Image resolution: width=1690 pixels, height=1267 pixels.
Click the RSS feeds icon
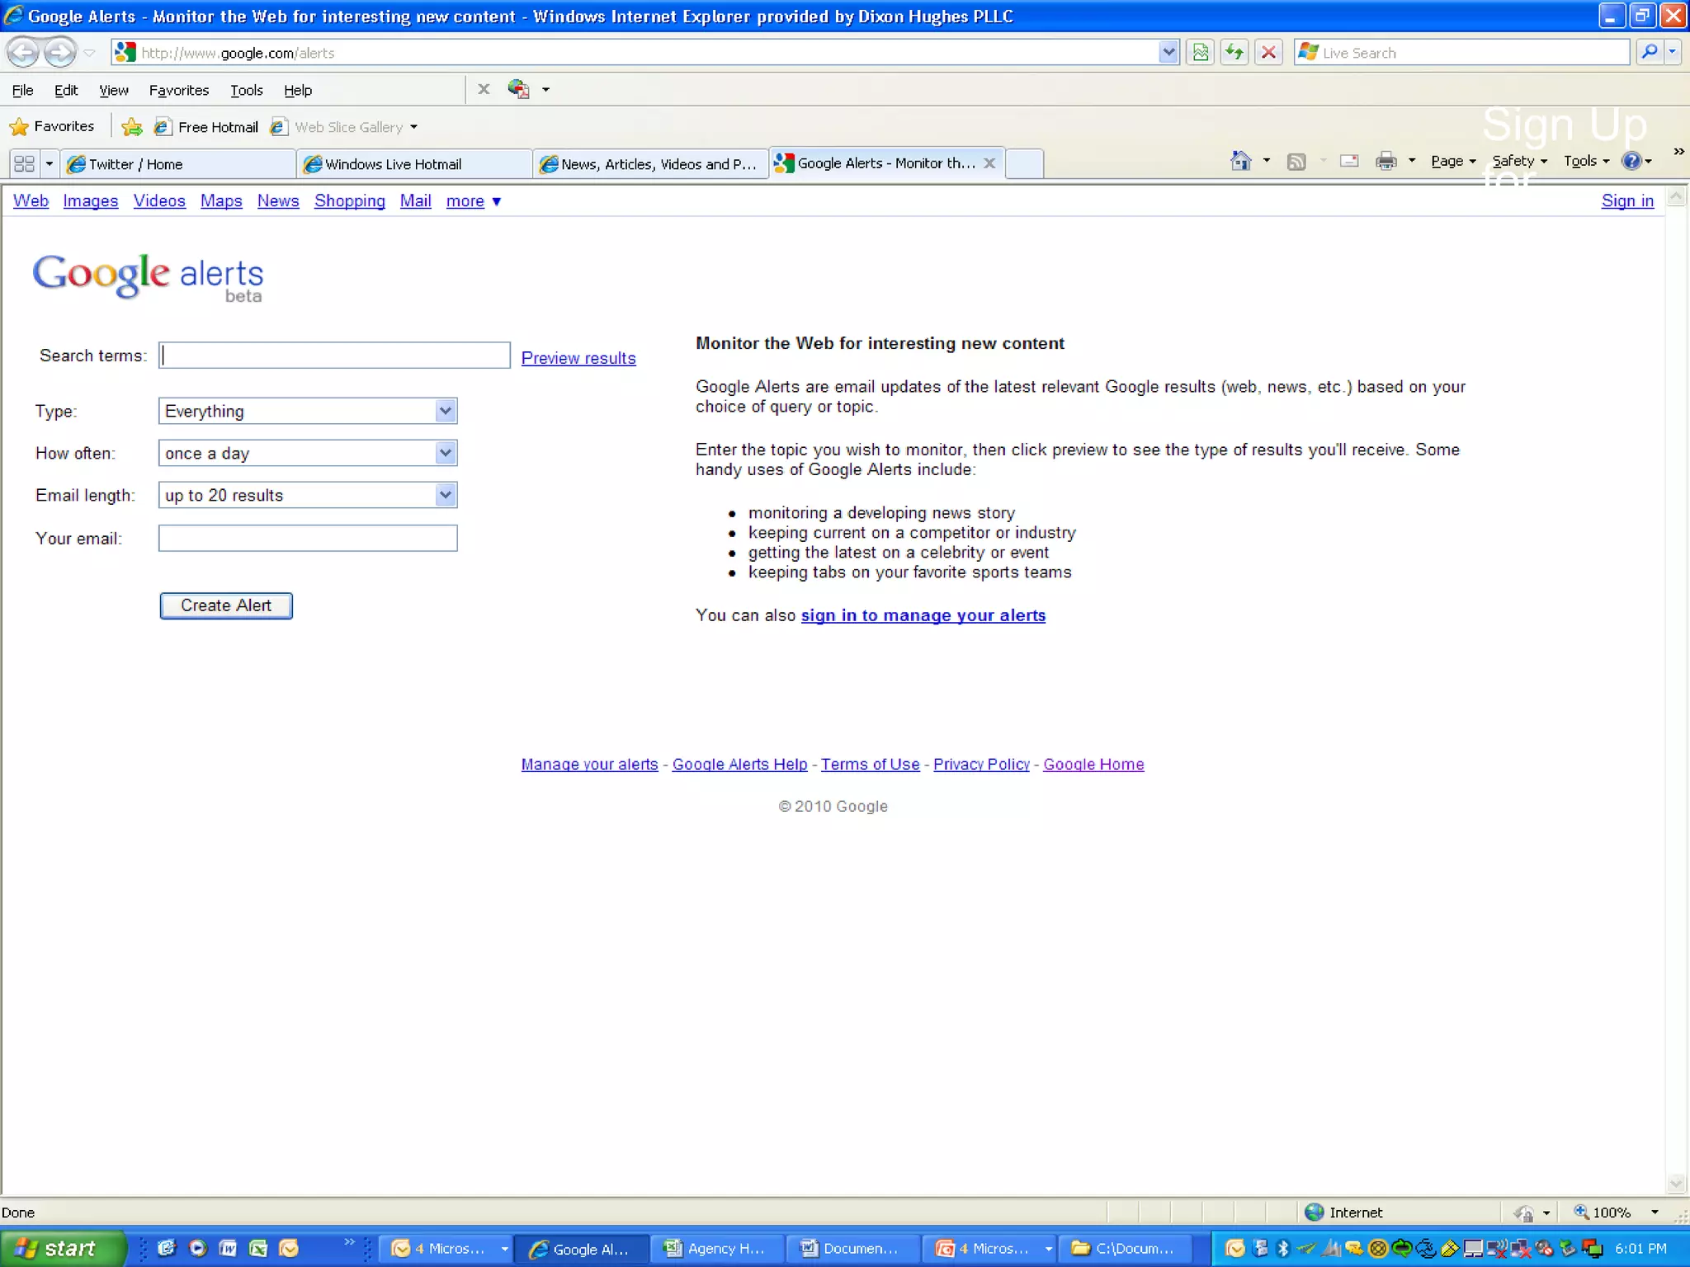[x=1296, y=162]
